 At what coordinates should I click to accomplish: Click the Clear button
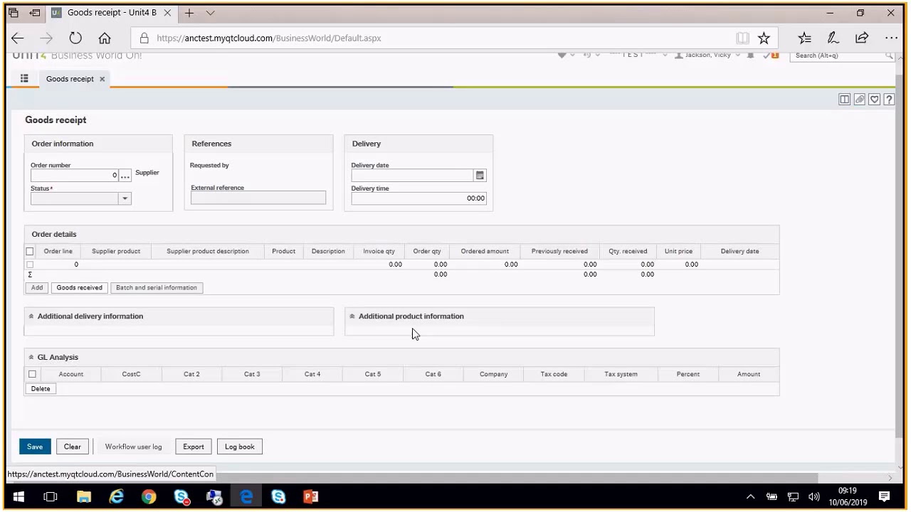tap(72, 447)
